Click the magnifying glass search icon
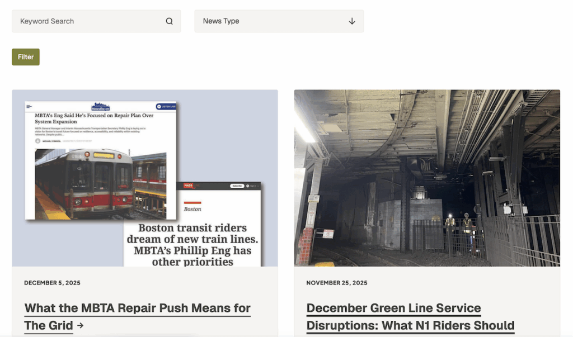Screen dimensions: 573x337 pyautogui.click(x=169, y=21)
